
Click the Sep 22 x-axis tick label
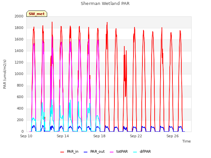[x=136, y=136]
